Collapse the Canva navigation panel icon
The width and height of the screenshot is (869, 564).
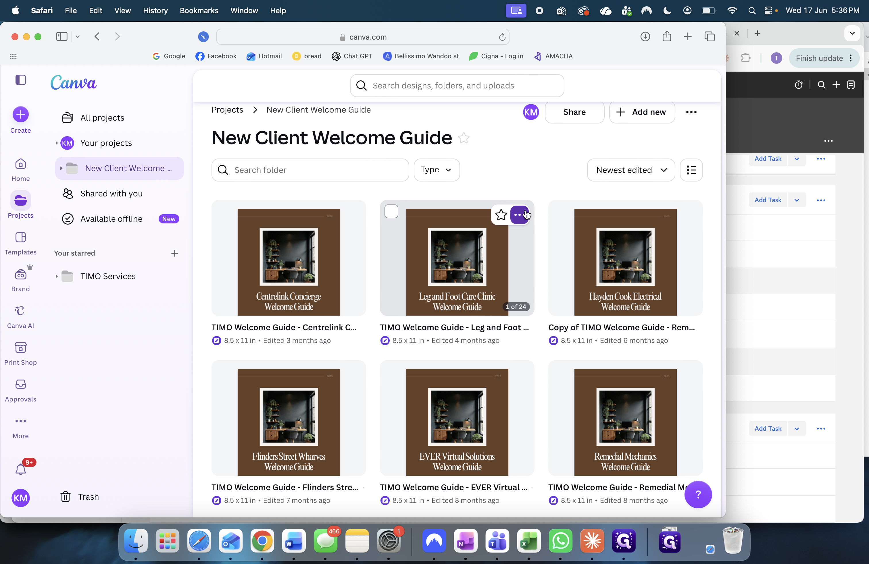coord(20,80)
